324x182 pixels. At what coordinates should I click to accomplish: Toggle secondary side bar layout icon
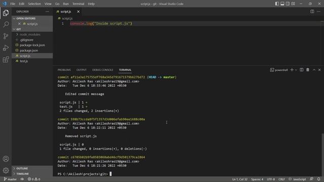pos(288,4)
